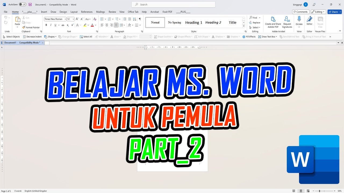The image size is (344, 193).
Task: Click the Clear All Formatting icon
Action: [95, 19]
